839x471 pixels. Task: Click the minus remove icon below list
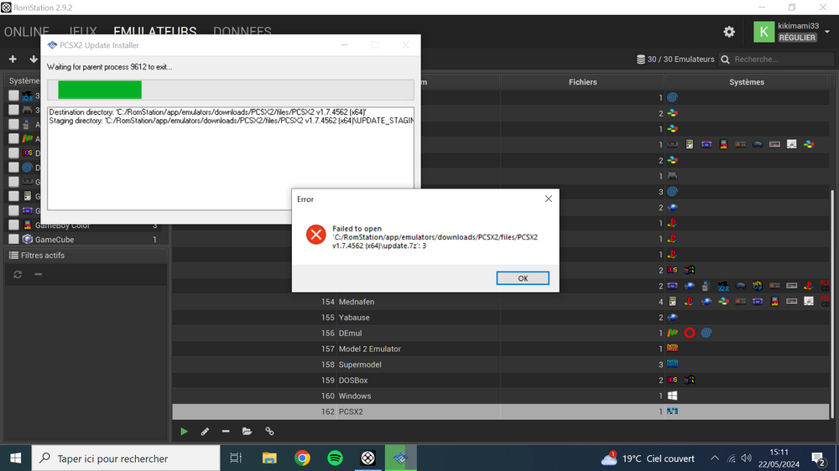226,432
